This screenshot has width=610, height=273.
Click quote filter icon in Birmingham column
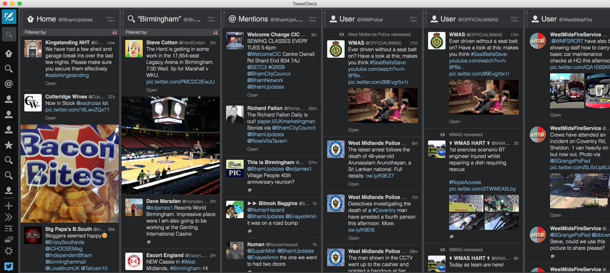pyautogui.click(x=216, y=33)
